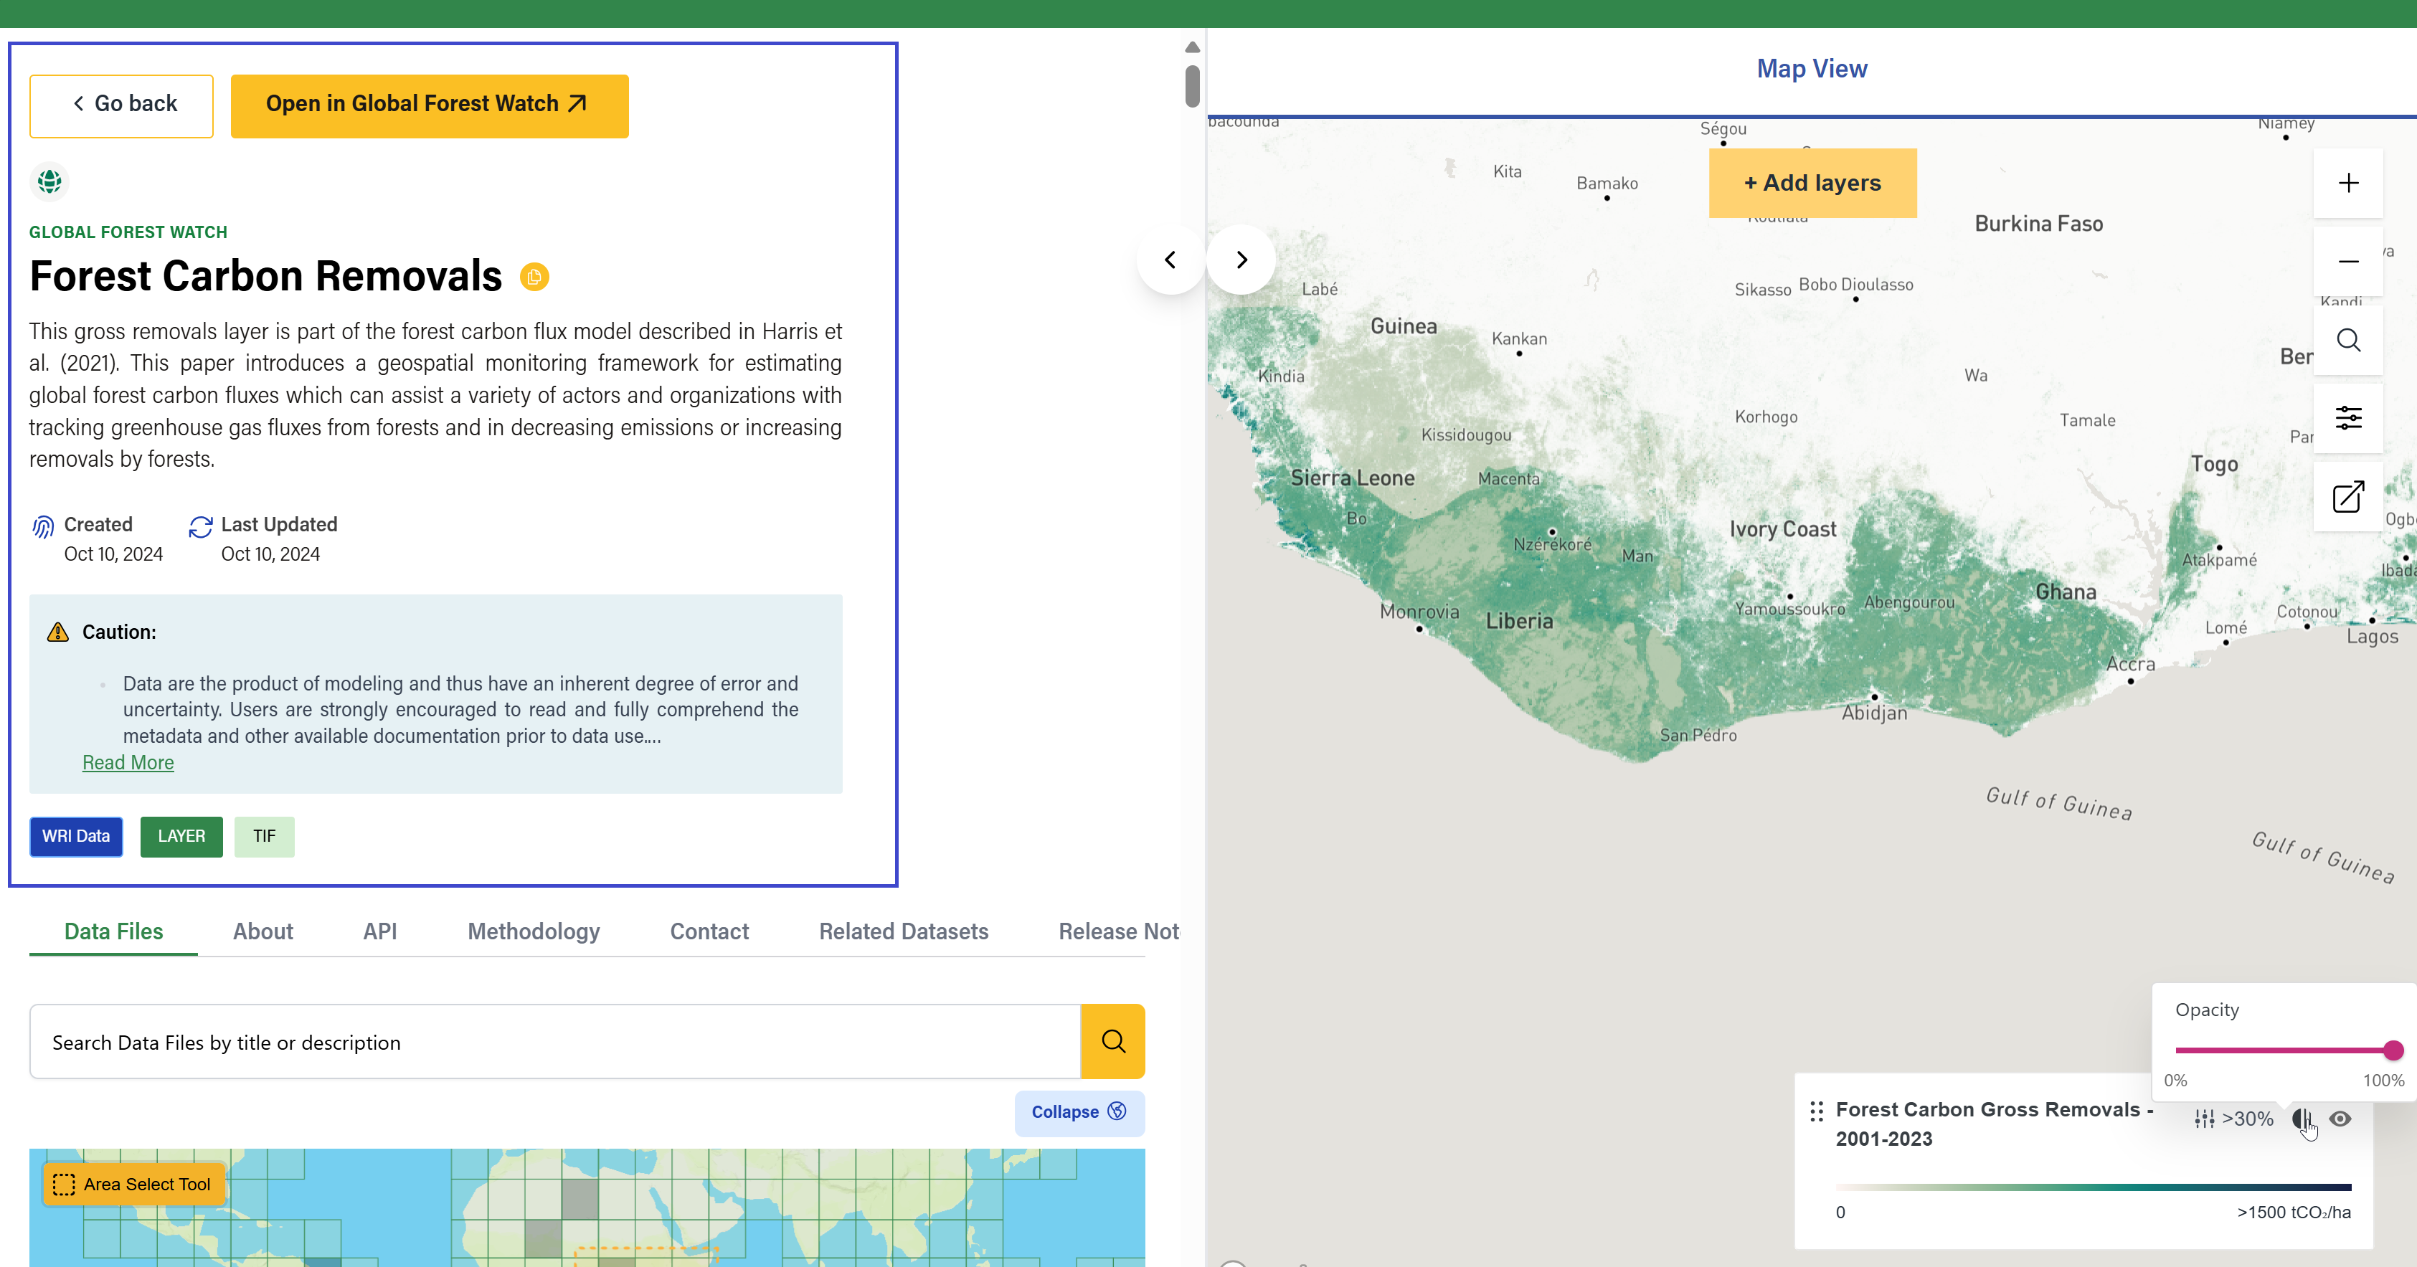Click the left chevron panel arrow
Screen dimensions: 2417x1267
tap(1170, 260)
